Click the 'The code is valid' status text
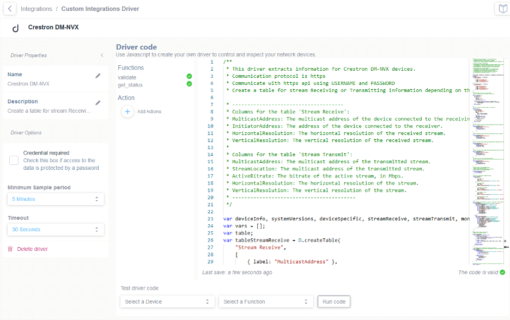This screenshot has width=510, height=320. (x=478, y=272)
